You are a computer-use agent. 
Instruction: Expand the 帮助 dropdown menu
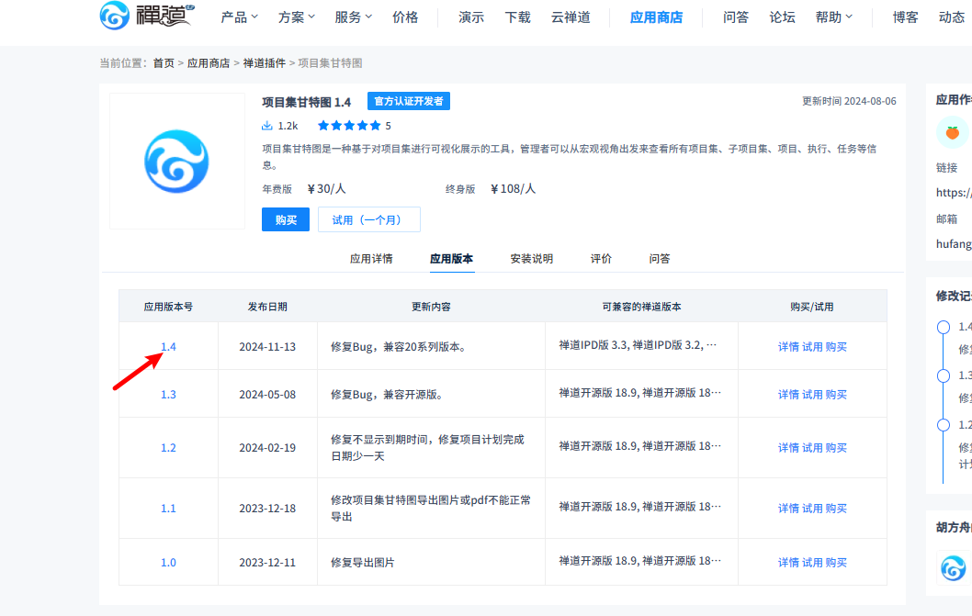pos(834,17)
